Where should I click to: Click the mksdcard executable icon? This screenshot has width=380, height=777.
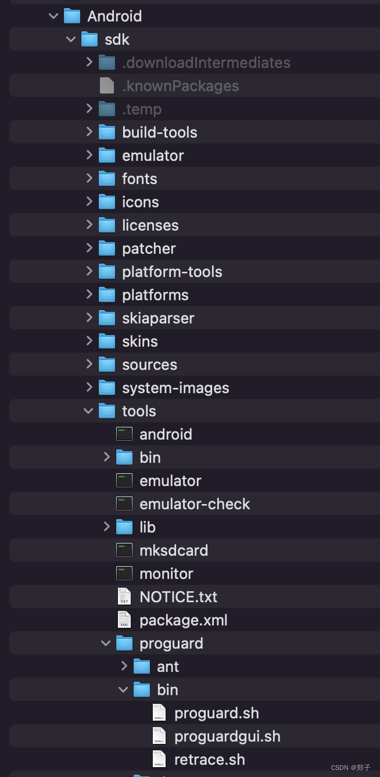(x=124, y=550)
